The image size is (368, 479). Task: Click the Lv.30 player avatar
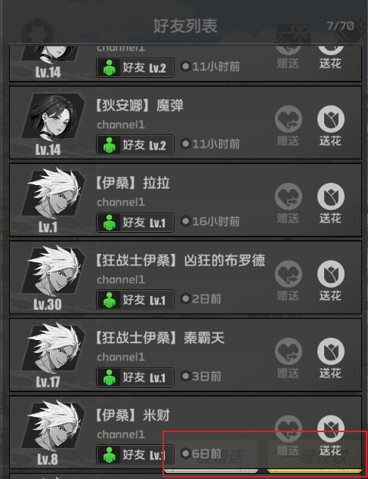54,271
